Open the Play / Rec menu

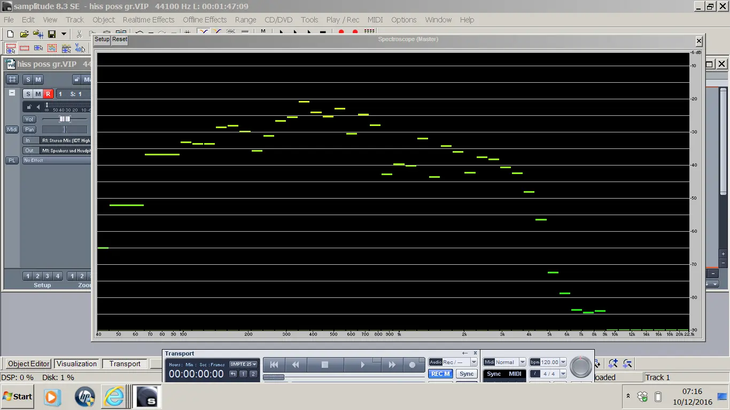(343, 20)
